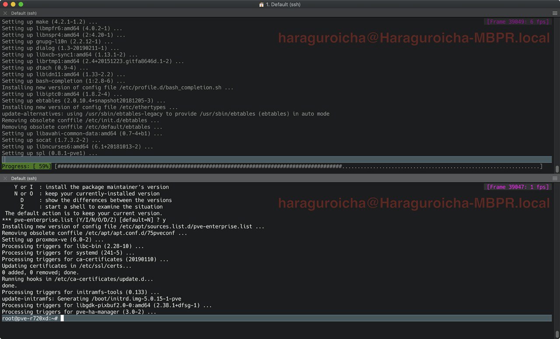Image resolution: width=560 pixels, height=339 pixels.
Task: Close the top terminal pane with its X icon
Action: click(x=5, y=13)
